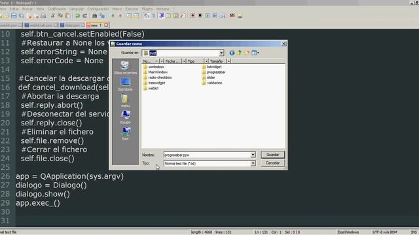Click the Redo toolbar icon

(x=85, y=16)
